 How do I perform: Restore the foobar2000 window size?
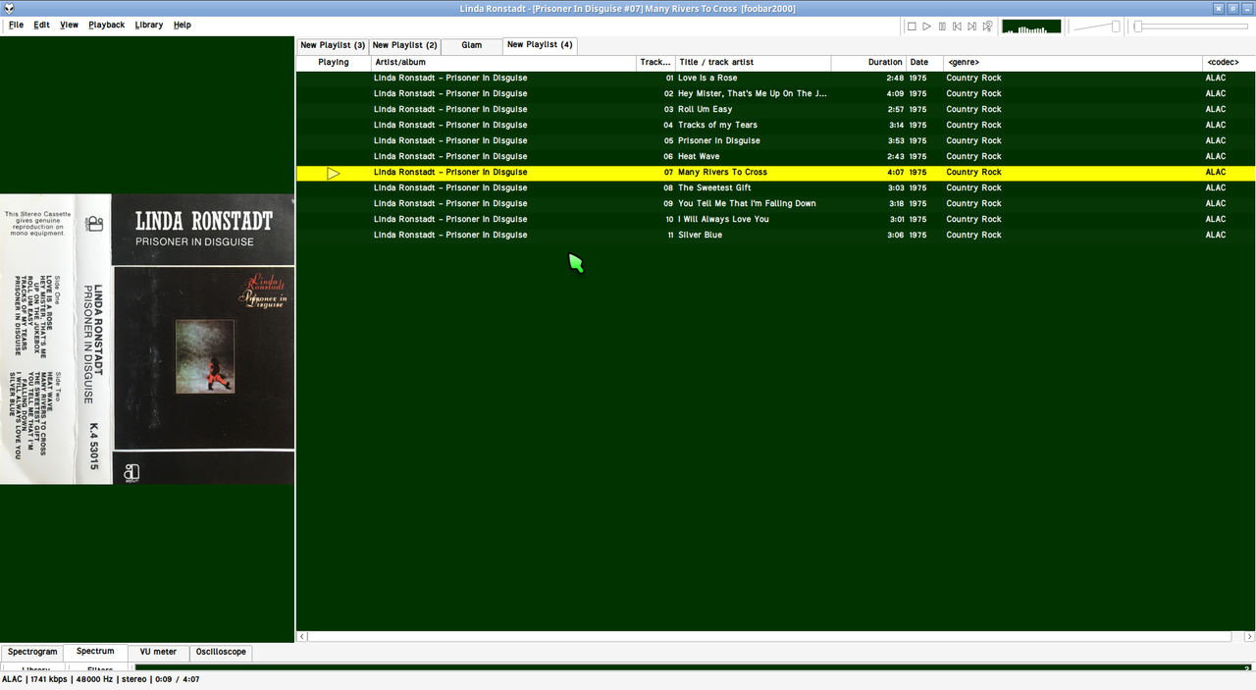(1232, 8)
